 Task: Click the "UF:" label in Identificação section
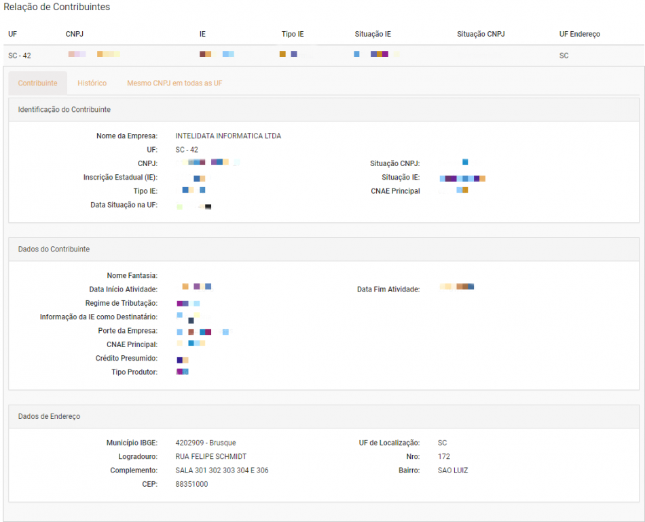click(152, 150)
